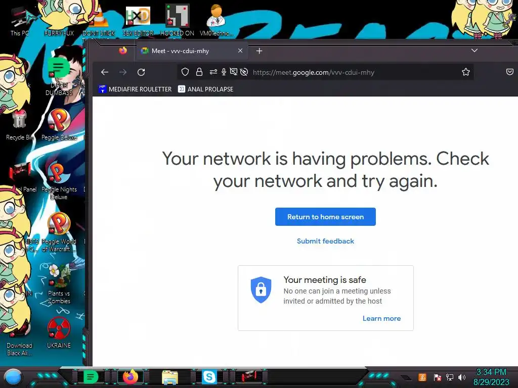Save page to Pocket
Viewport: 518px width, 388px height.
[510, 72]
